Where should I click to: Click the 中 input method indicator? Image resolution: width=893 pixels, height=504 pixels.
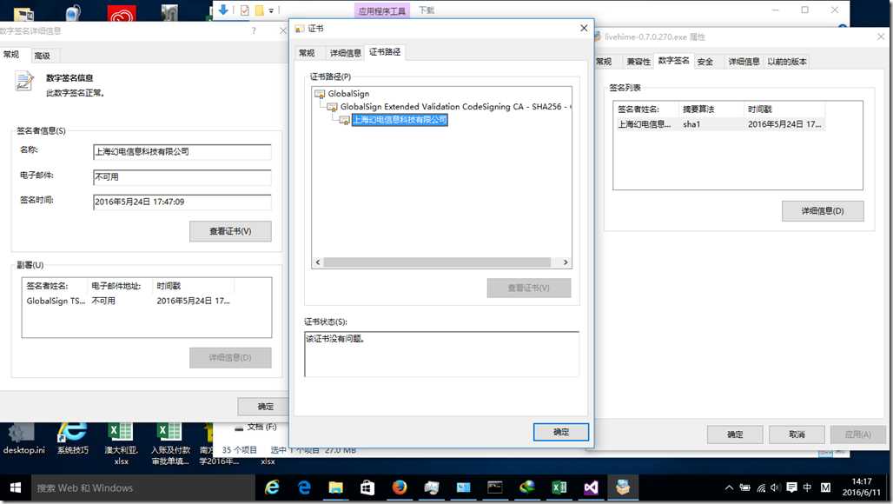point(807,487)
